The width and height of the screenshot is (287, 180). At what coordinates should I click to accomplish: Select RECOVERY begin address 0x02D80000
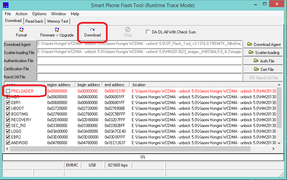click(88, 120)
